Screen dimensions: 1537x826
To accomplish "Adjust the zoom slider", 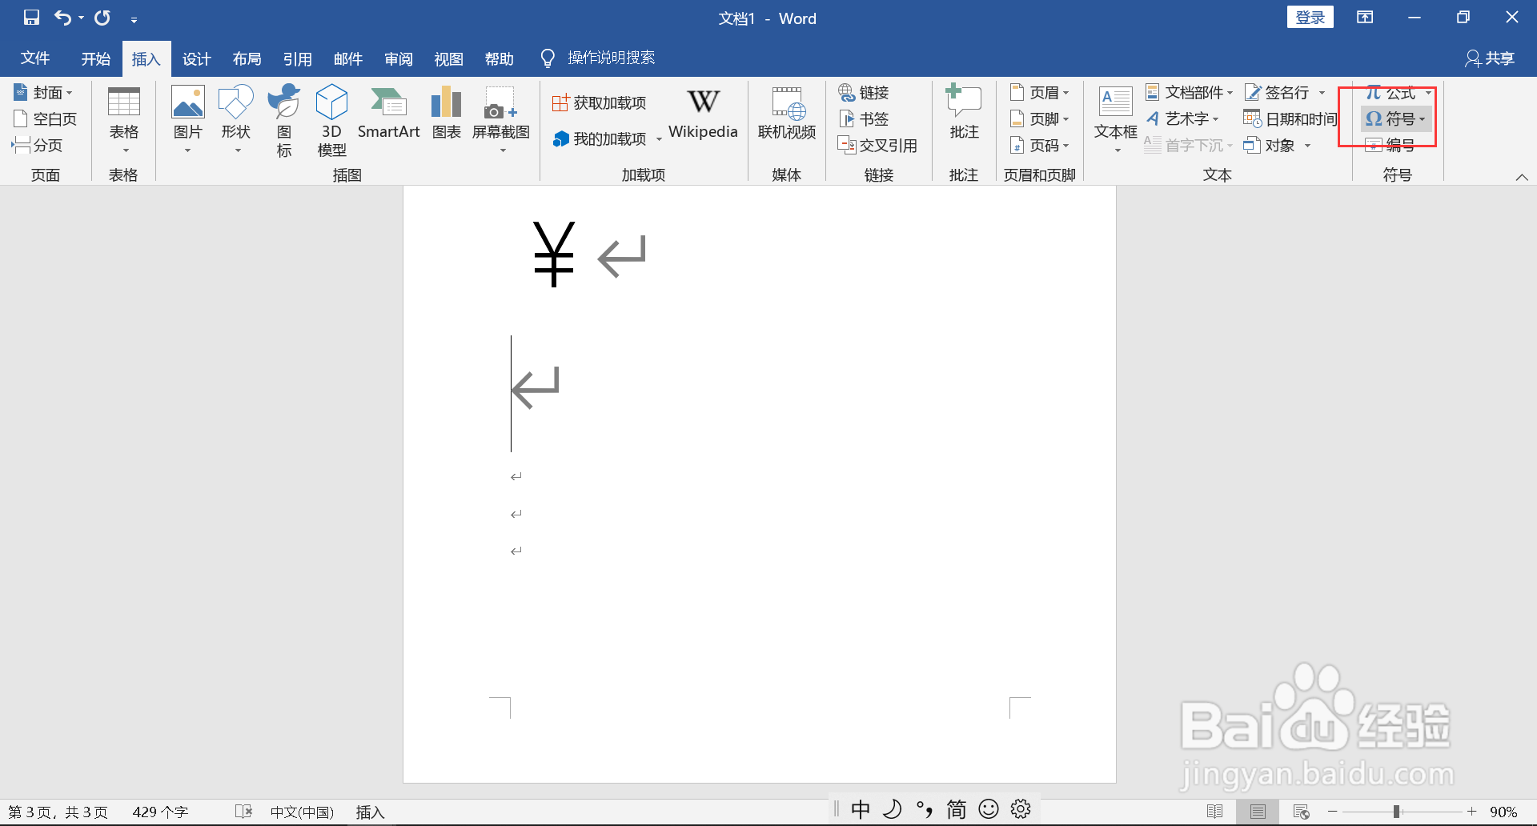I will (x=1397, y=809).
